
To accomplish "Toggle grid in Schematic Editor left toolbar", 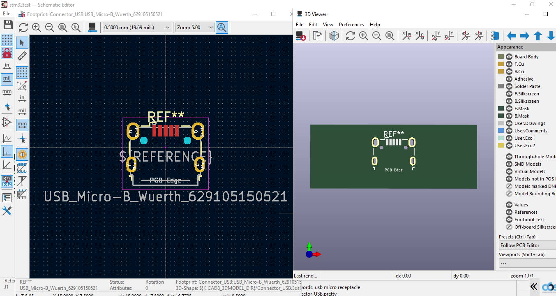I will [x=7, y=40].
